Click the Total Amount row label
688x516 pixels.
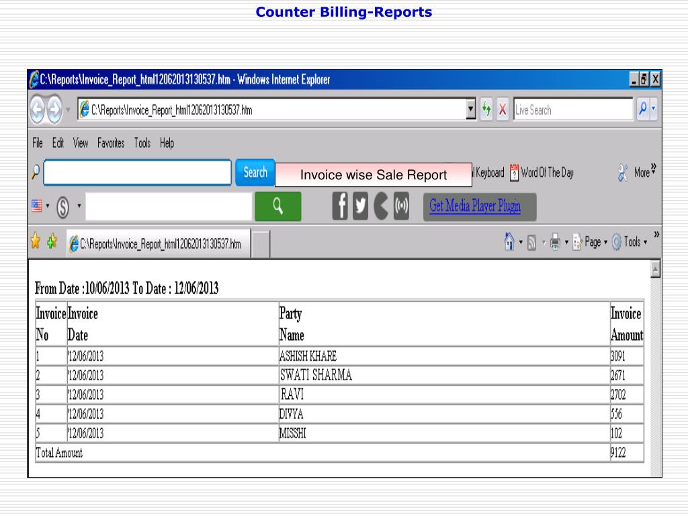pos(59,452)
